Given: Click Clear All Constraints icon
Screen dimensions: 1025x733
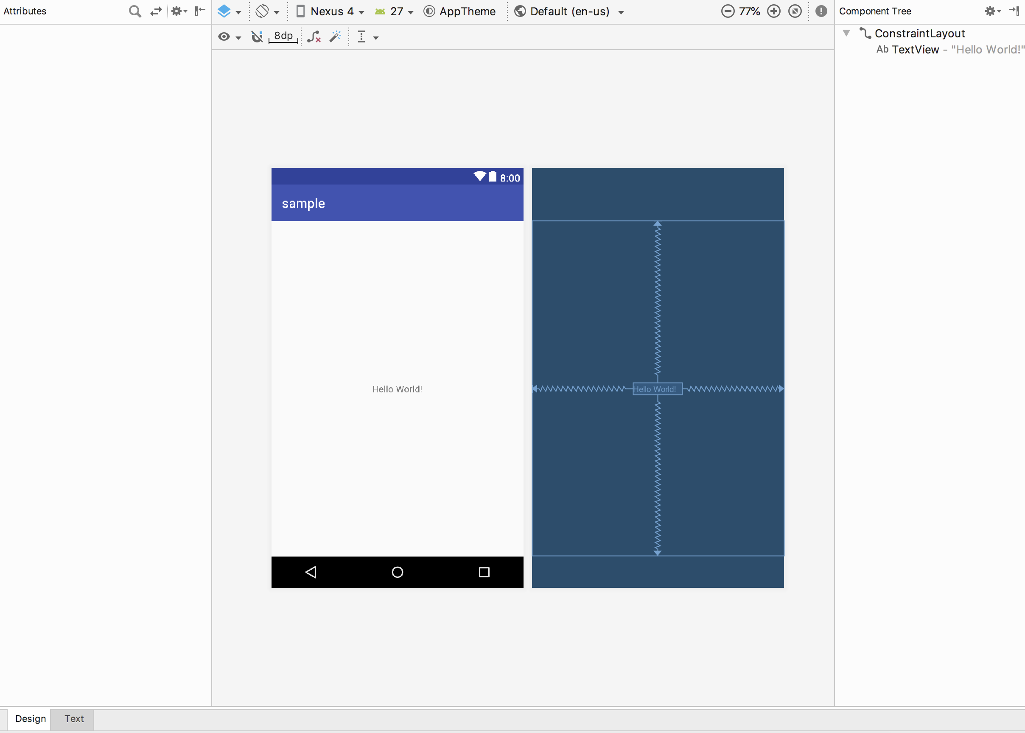Looking at the screenshot, I should (314, 36).
